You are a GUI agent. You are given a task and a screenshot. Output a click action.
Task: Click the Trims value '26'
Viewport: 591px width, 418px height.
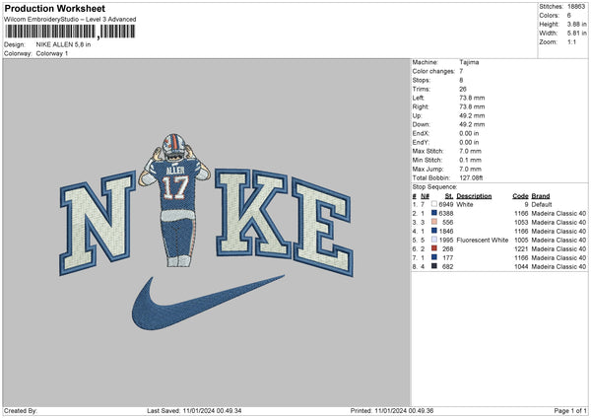point(463,89)
